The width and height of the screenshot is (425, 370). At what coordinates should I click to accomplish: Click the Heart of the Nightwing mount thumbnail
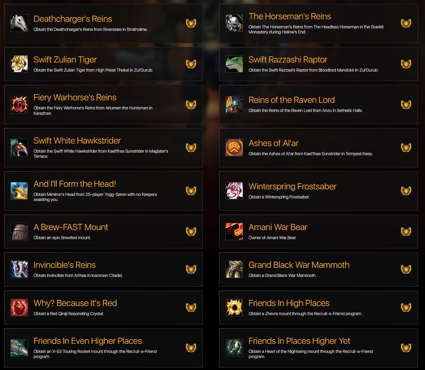[234, 348]
